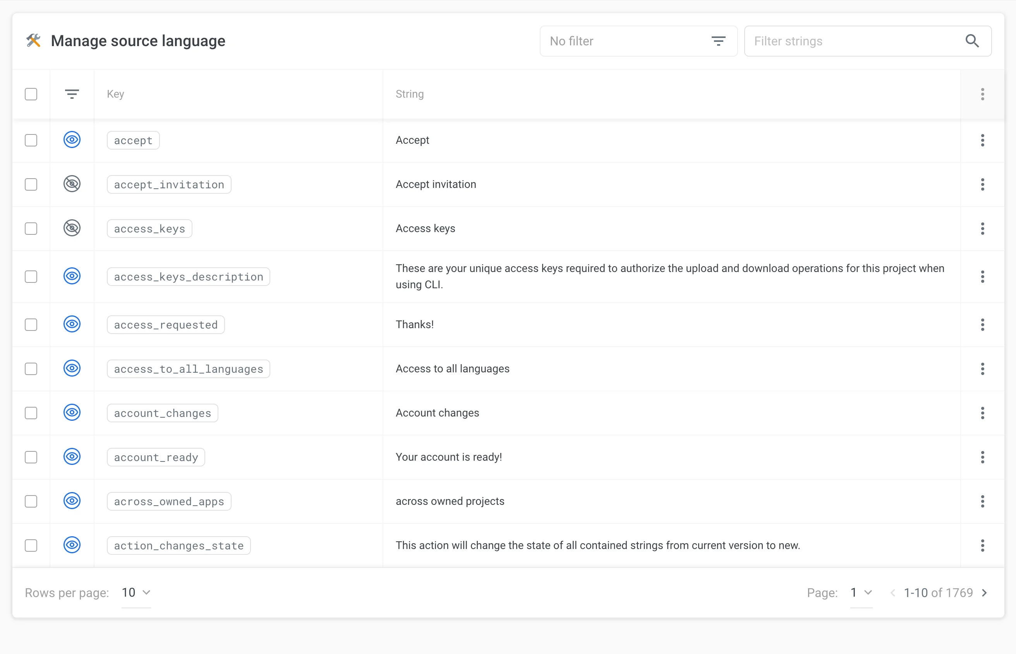This screenshot has height=654, width=1016.
Task: Check the select-all checkbox in the header
Action: 31,94
